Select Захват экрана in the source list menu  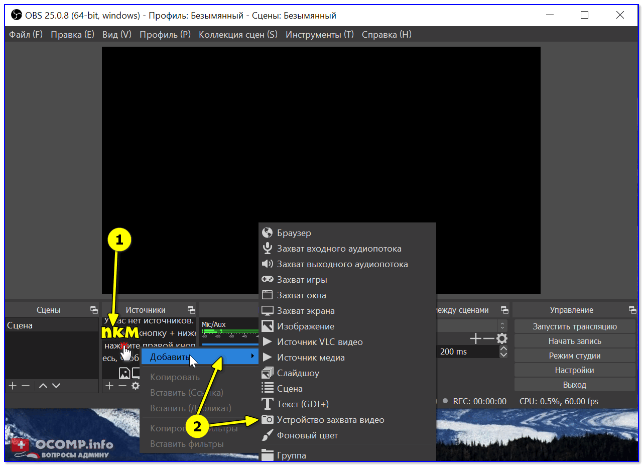tap(306, 311)
